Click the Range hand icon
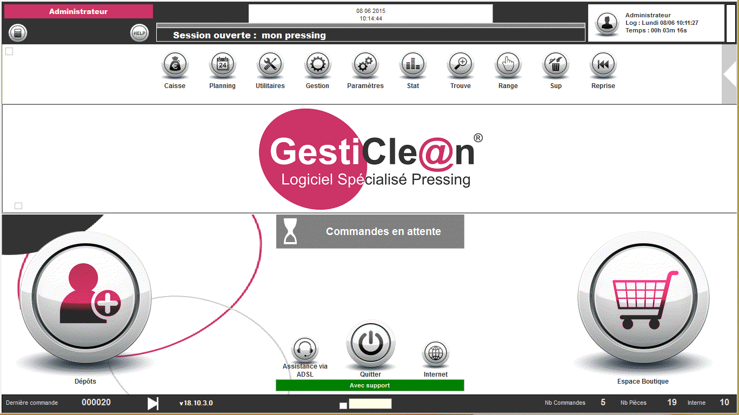The image size is (739, 415). [x=508, y=65]
